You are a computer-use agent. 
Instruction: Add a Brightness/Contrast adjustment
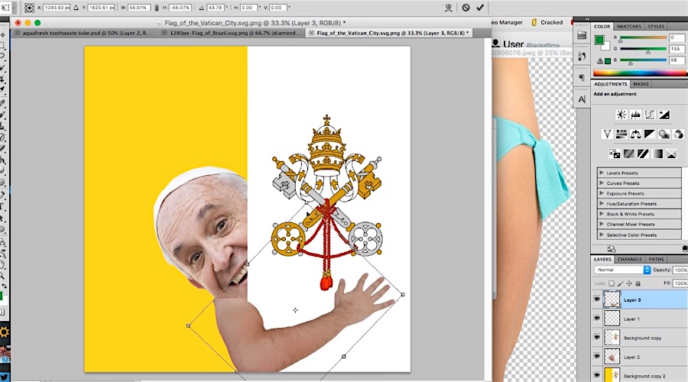pos(621,115)
